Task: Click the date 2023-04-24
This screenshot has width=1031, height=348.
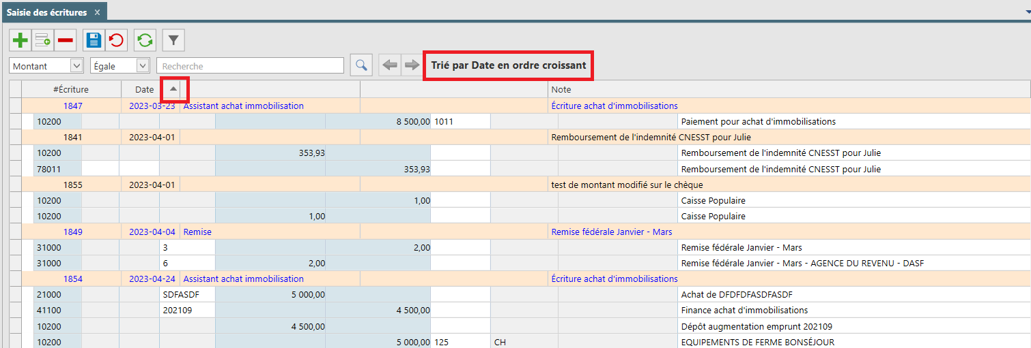Action: 152,279
